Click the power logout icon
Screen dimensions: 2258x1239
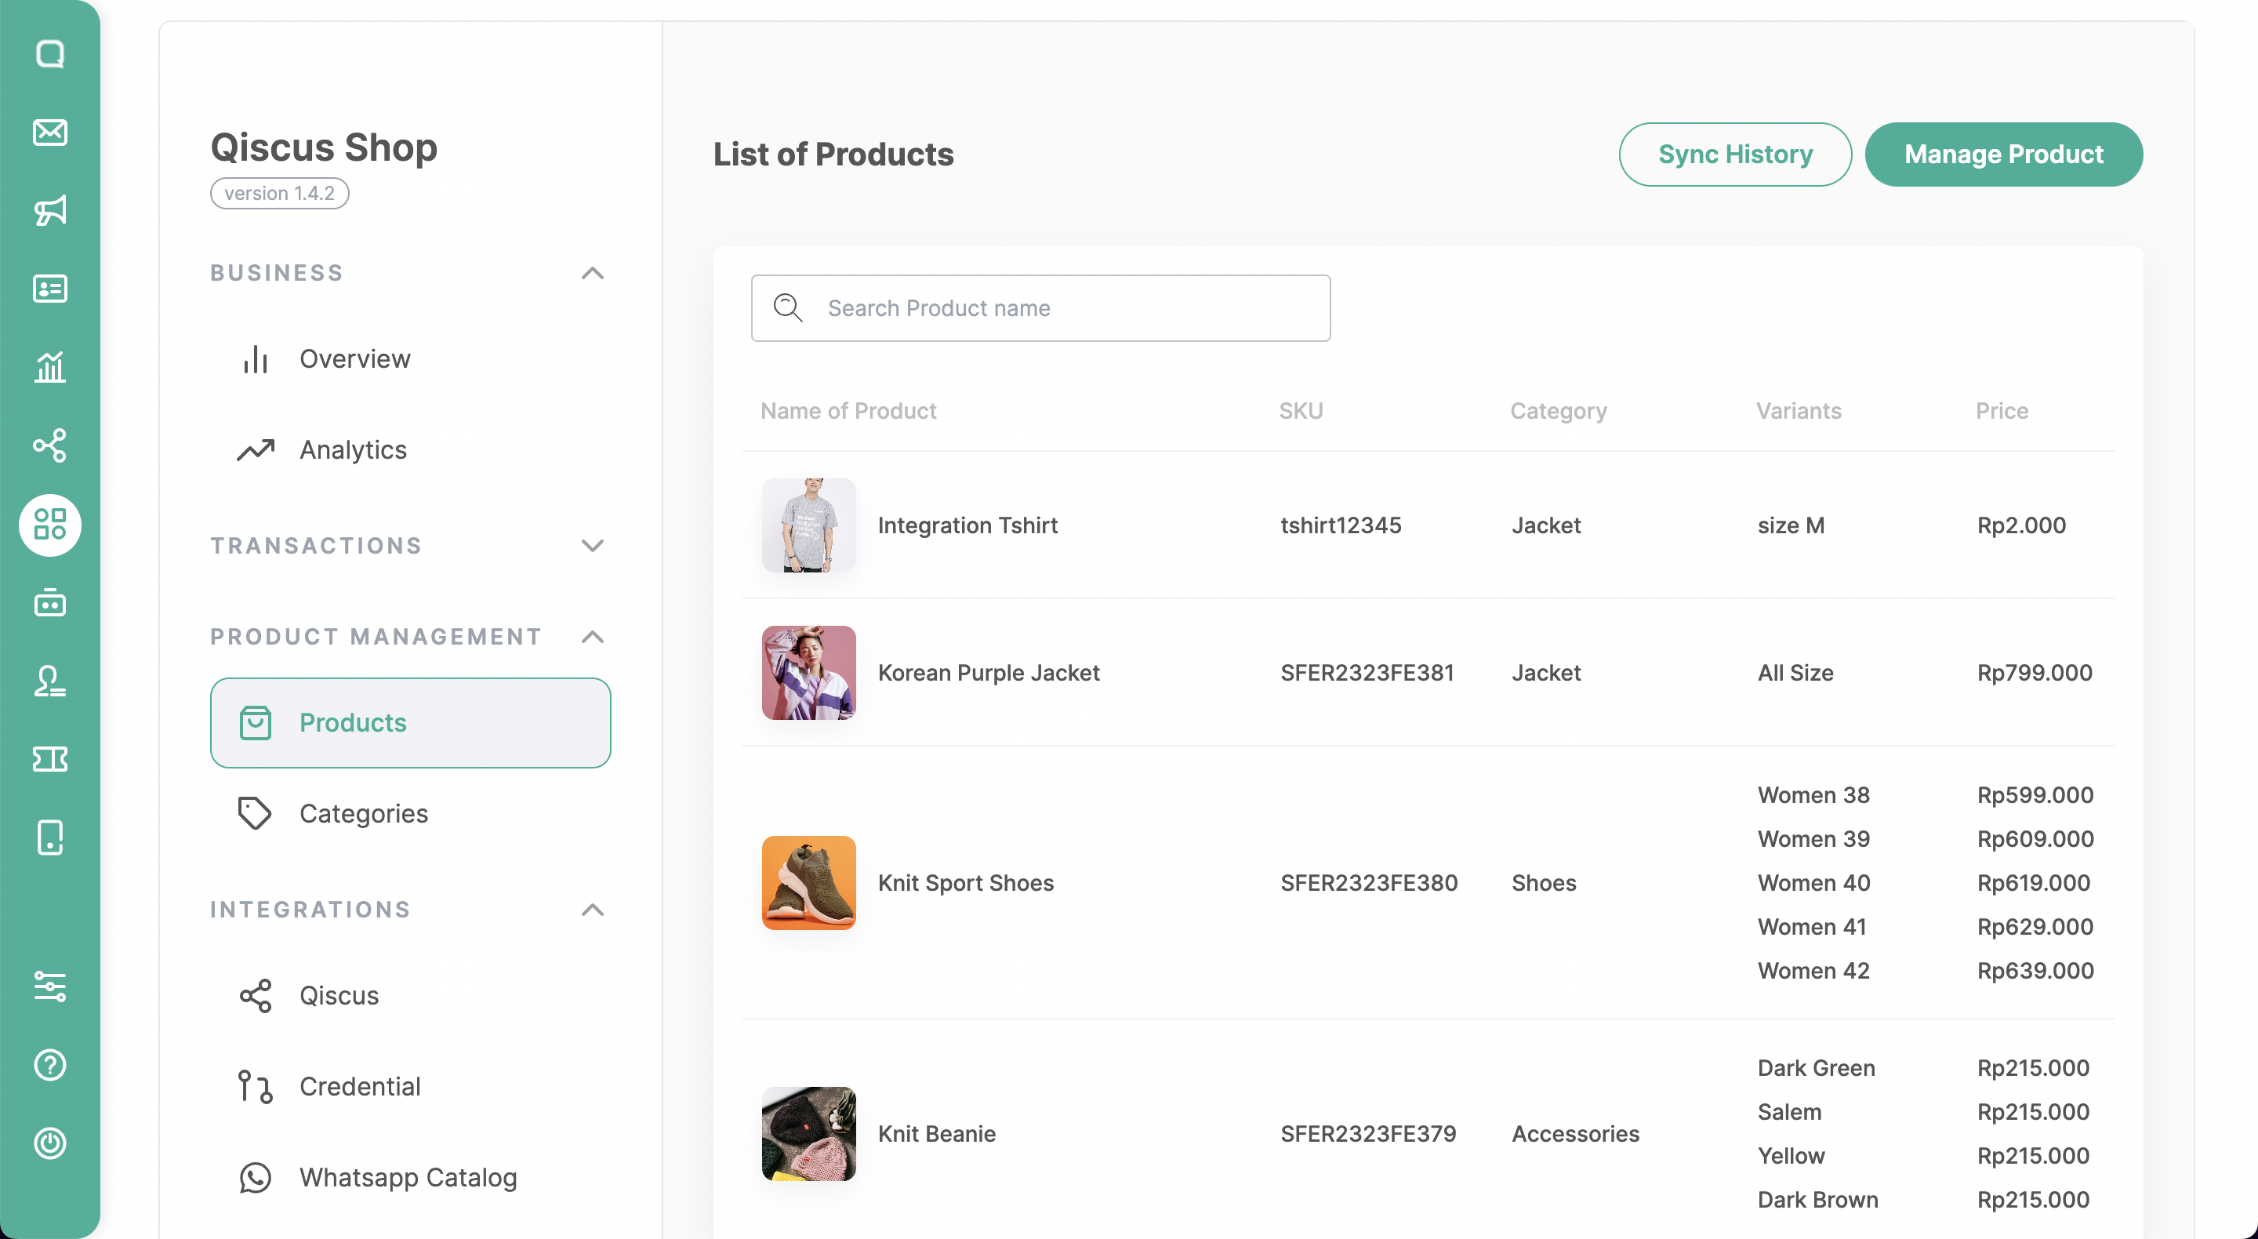[50, 1143]
